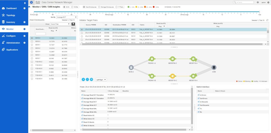The image size is (271, 133).
Task: Click the Administration user icon
Action: click(x=3, y=43)
